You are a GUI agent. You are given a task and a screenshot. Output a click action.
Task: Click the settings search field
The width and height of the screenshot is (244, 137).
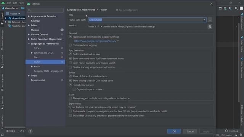(45, 10)
